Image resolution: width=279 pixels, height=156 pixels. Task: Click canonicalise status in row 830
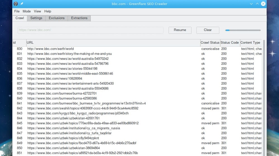click(210, 49)
